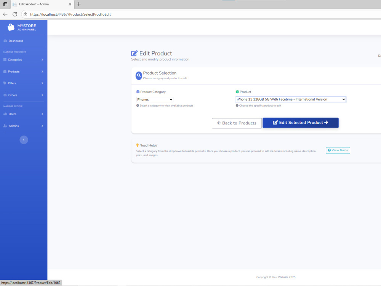Click the Categories list icon in sidebar

pyautogui.click(x=5, y=59)
